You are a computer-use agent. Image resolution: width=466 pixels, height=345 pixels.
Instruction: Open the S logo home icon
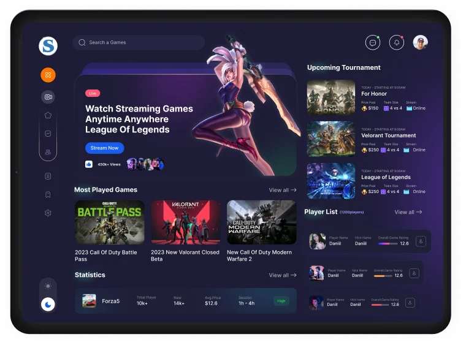[x=48, y=46]
